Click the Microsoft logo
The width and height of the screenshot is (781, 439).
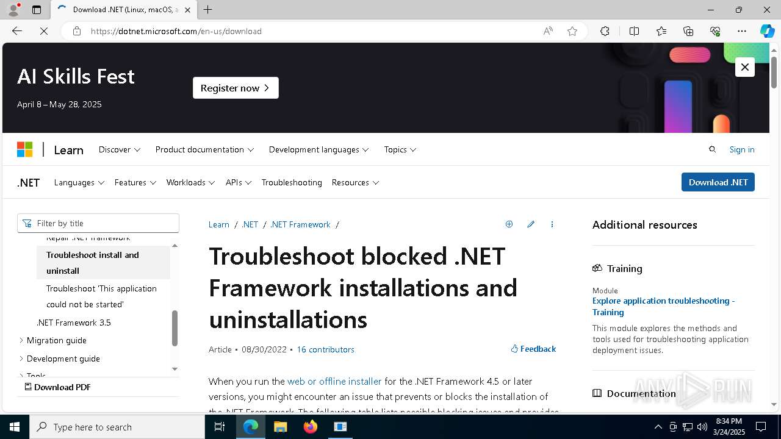pos(24,149)
